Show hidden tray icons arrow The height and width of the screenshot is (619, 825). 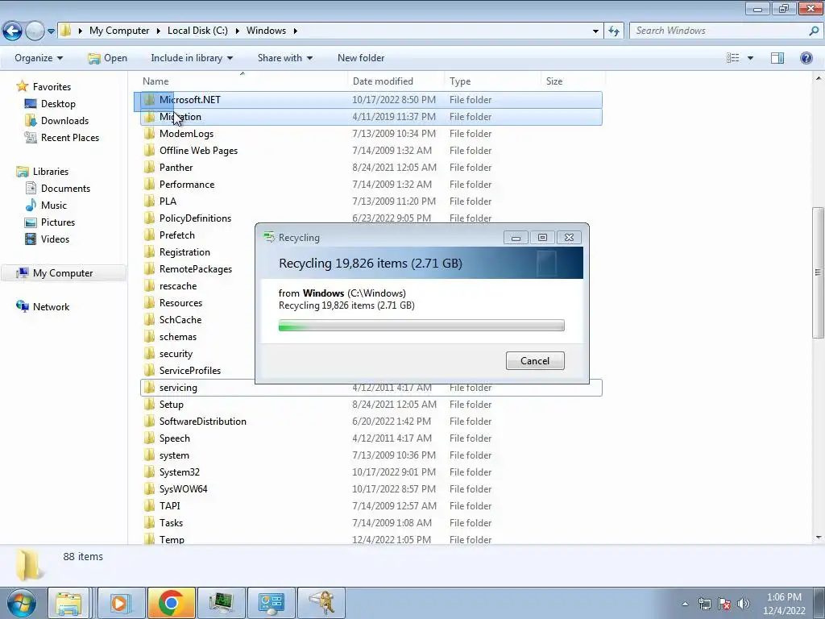click(685, 604)
